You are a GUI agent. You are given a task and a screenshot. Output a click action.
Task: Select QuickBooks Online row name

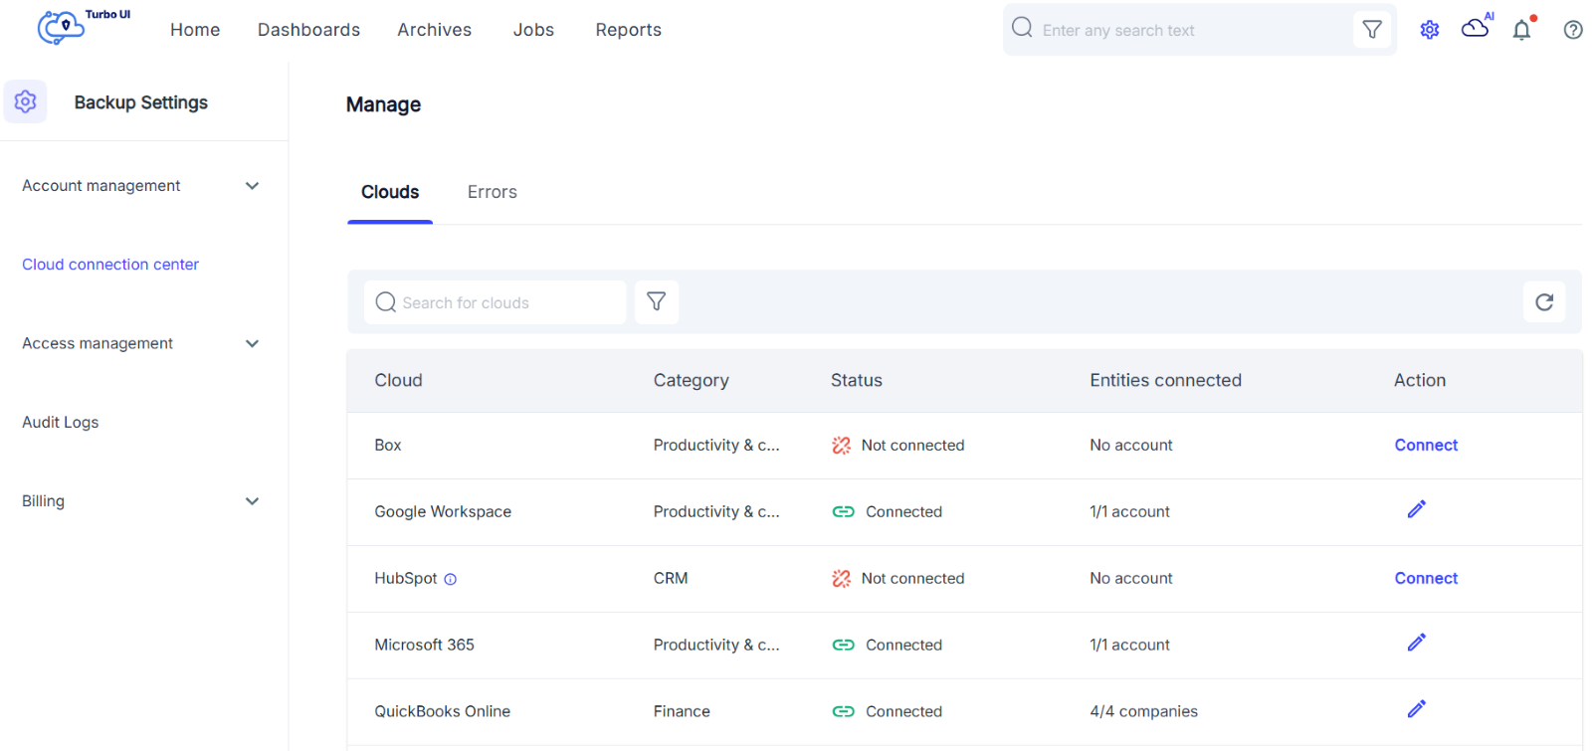[x=442, y=712]
